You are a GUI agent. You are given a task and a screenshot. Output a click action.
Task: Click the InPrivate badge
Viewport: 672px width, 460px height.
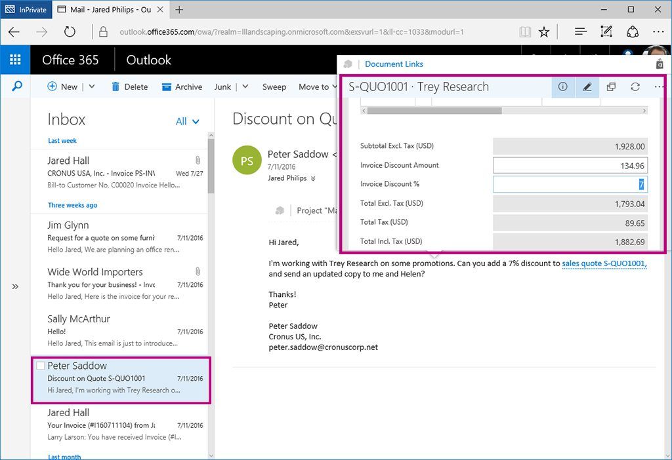26,9
